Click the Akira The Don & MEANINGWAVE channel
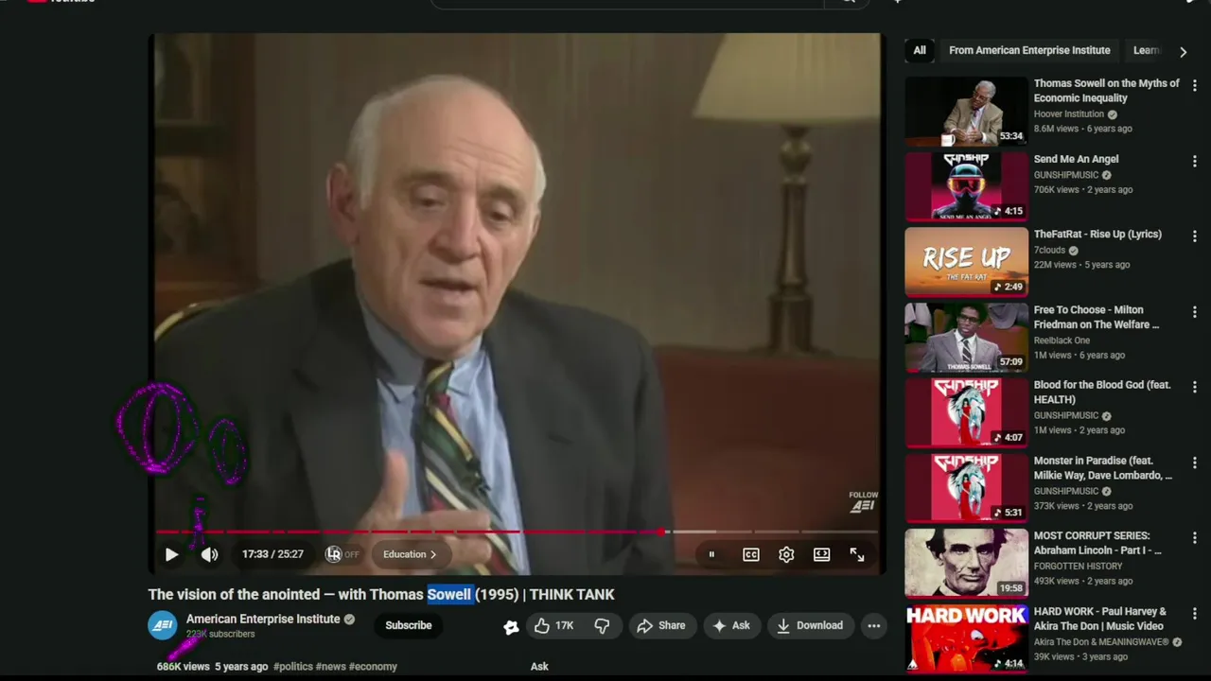 1101,642
